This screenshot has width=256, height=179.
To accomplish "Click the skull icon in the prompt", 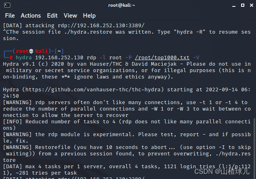I will [31, 51].
